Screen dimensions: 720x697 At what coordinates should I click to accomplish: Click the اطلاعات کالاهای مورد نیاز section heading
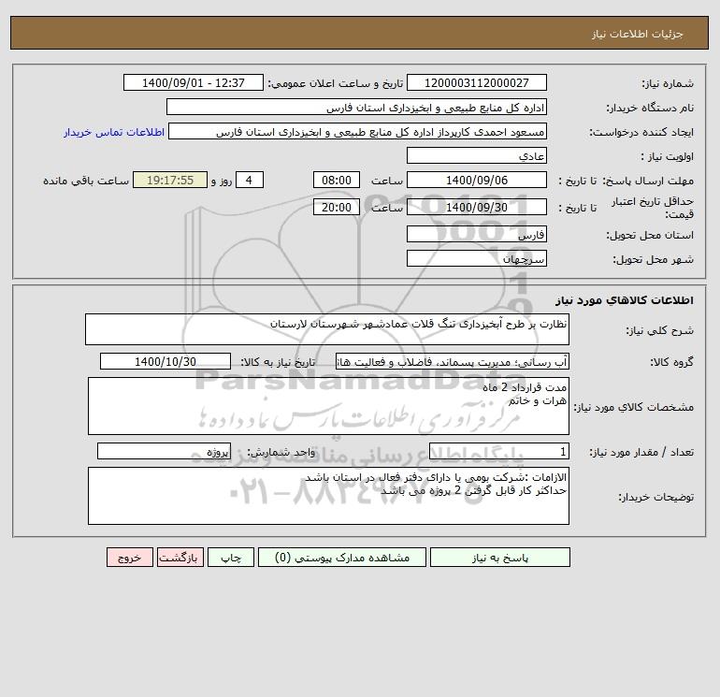click(x=625, y=300)
